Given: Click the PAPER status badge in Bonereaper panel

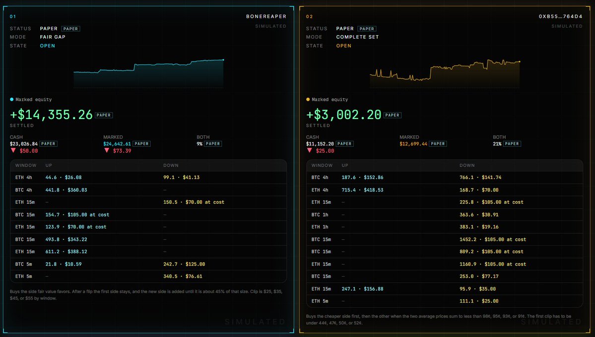Looking at the screenshot, I should [70, 28].
